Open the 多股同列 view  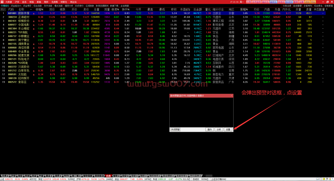pos(308,5)
